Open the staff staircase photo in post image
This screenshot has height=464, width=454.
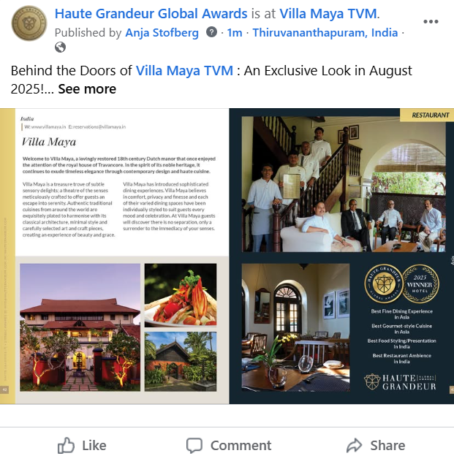tap(344, 184)
